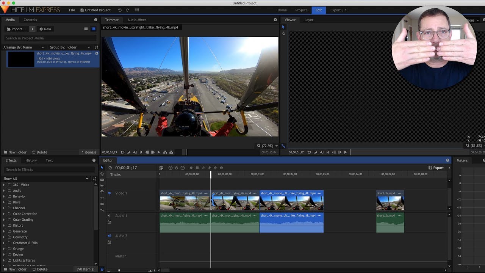Expand Blurs effects folder
The image size is (485, 273).
click(4, 202)
